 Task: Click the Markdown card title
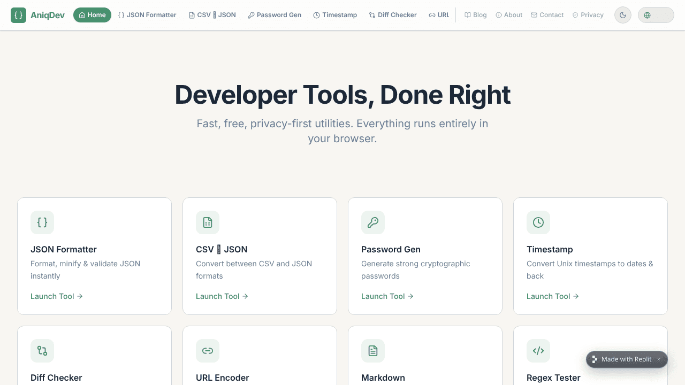click(x=383, y=378)
